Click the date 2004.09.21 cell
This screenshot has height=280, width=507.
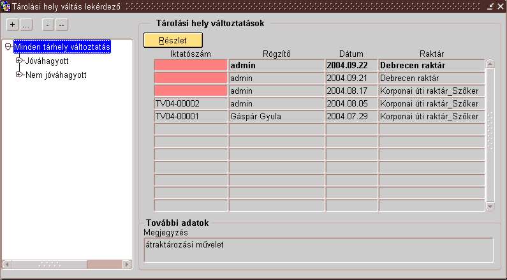click(x=352, y=78)
